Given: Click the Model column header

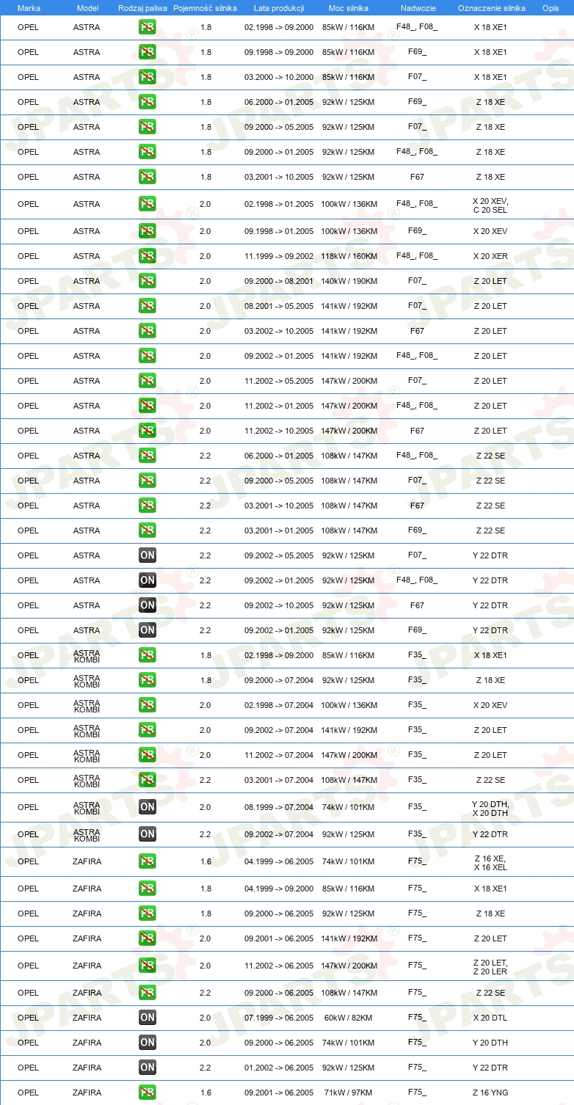Looking at the screenshot, I should [x=87, y=8].
